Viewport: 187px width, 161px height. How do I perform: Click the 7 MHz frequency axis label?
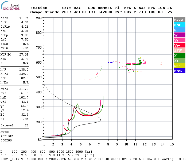(x=99, y=144)
